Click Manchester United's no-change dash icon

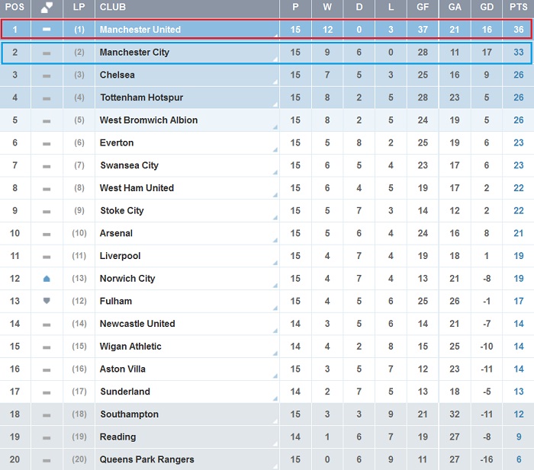(47, 30)
